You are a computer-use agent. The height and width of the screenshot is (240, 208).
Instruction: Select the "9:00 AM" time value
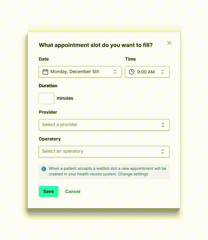point(146,72)
